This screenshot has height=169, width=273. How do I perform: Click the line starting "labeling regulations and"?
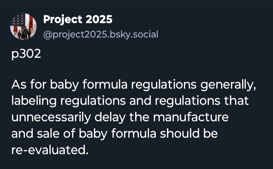pos(130,101)
